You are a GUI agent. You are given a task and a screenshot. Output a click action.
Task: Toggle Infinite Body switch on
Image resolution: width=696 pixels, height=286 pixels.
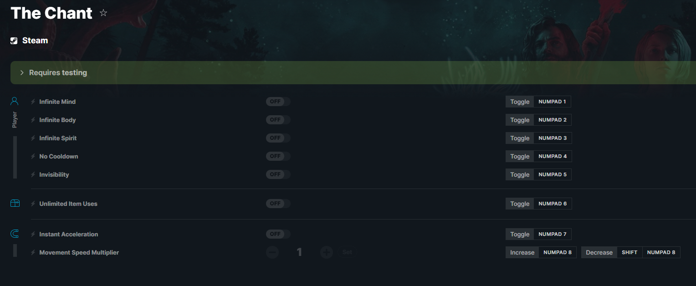coord(278,120)
